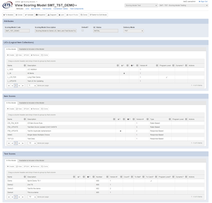Jump to the LICs section link
The width and height of the screenshot is (212, 203).
click(27, 8)
